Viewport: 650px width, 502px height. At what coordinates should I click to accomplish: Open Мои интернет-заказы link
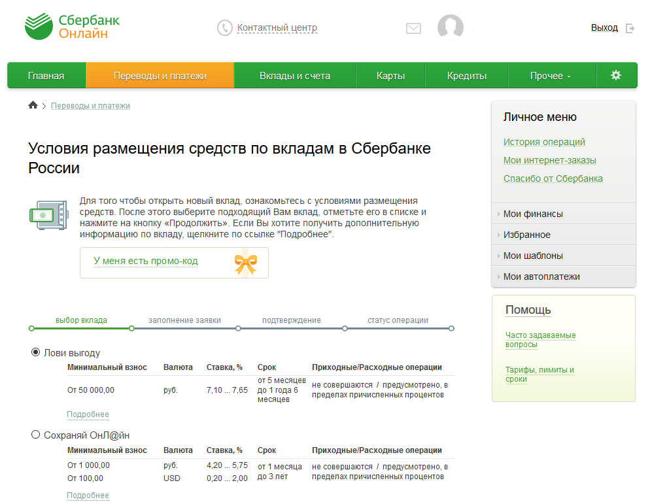pos(550,160)
